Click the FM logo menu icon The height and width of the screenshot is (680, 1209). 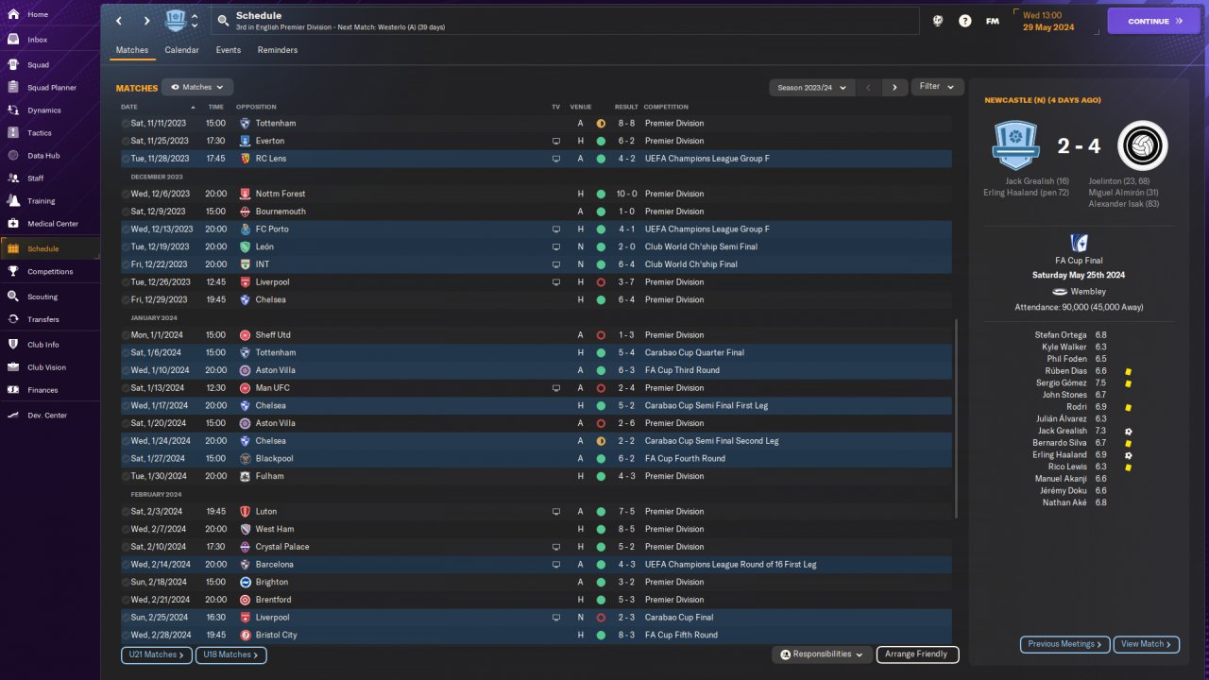(993, 21)
